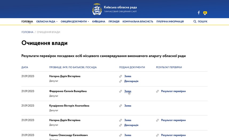Viewport: 229px width, 140px height.
Task: Click the ТИМЧАСОВИЙ ОФІЦІЙНИЙ САЙТ subtitle
Action: pos(120,11)
